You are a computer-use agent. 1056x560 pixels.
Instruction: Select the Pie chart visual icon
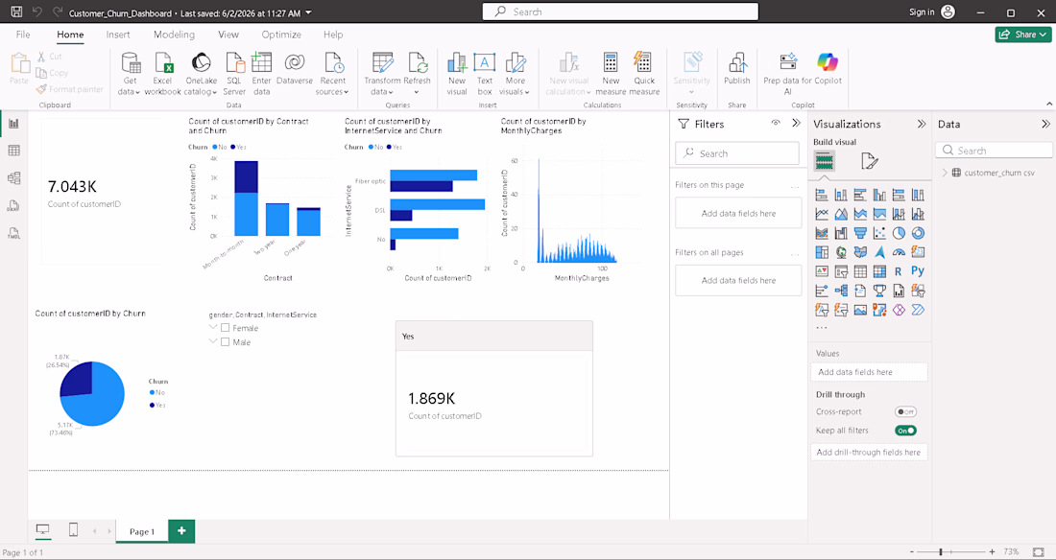(899, 233)
